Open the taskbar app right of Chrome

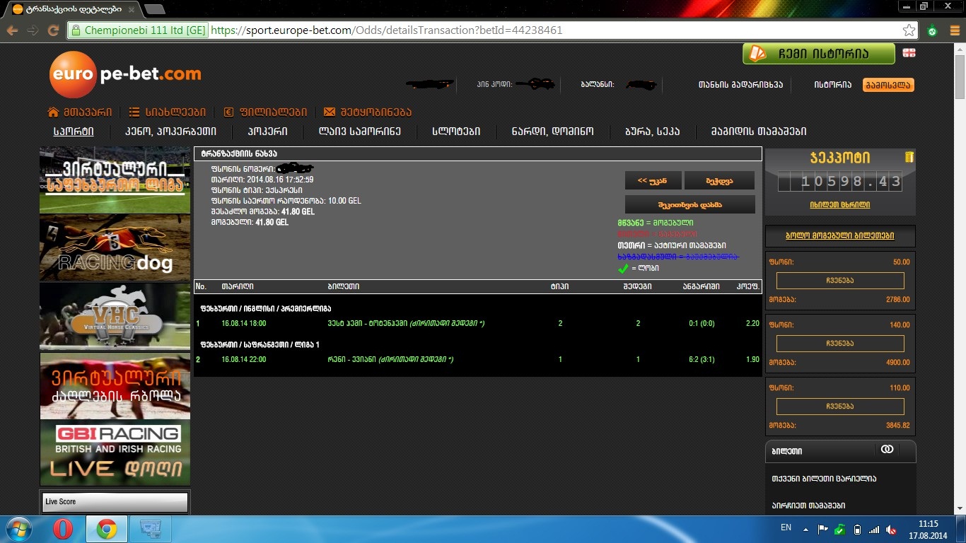(151, 529)
